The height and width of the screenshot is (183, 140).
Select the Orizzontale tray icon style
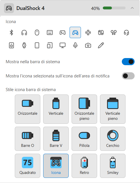pos(28,109)
